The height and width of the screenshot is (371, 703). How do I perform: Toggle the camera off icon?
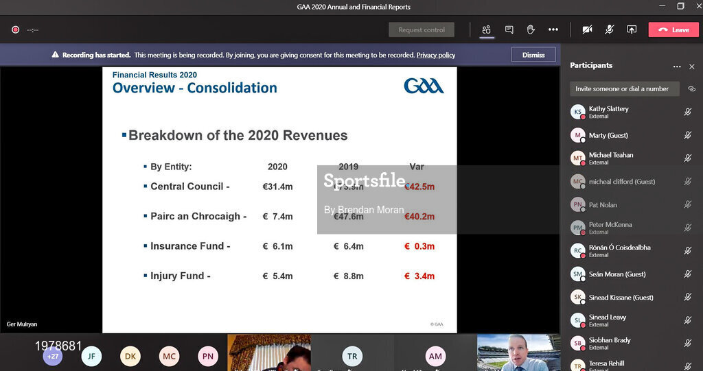pyautogui.click(x=587, y=29)
